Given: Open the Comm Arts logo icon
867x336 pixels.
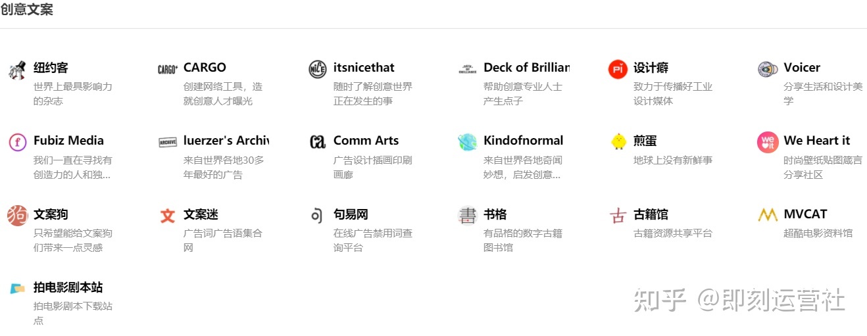Looking at the screenshot, I should click(318, 142).
